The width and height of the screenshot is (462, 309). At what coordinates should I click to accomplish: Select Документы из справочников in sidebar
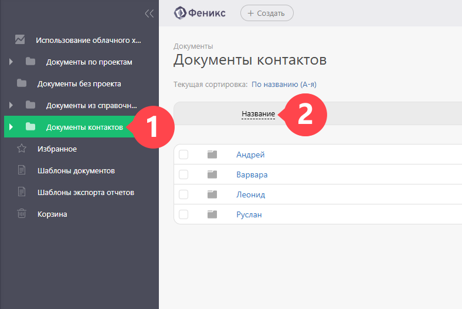91,105
